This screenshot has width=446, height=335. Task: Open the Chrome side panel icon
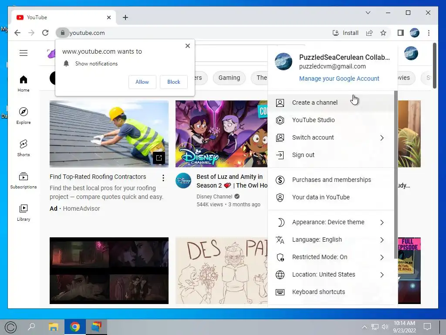pos(401,33)
